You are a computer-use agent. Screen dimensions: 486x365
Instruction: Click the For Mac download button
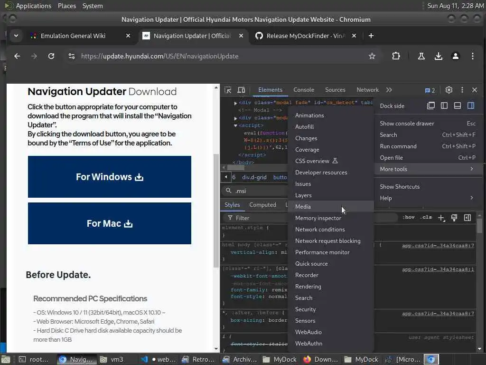[x=110, y=223]
